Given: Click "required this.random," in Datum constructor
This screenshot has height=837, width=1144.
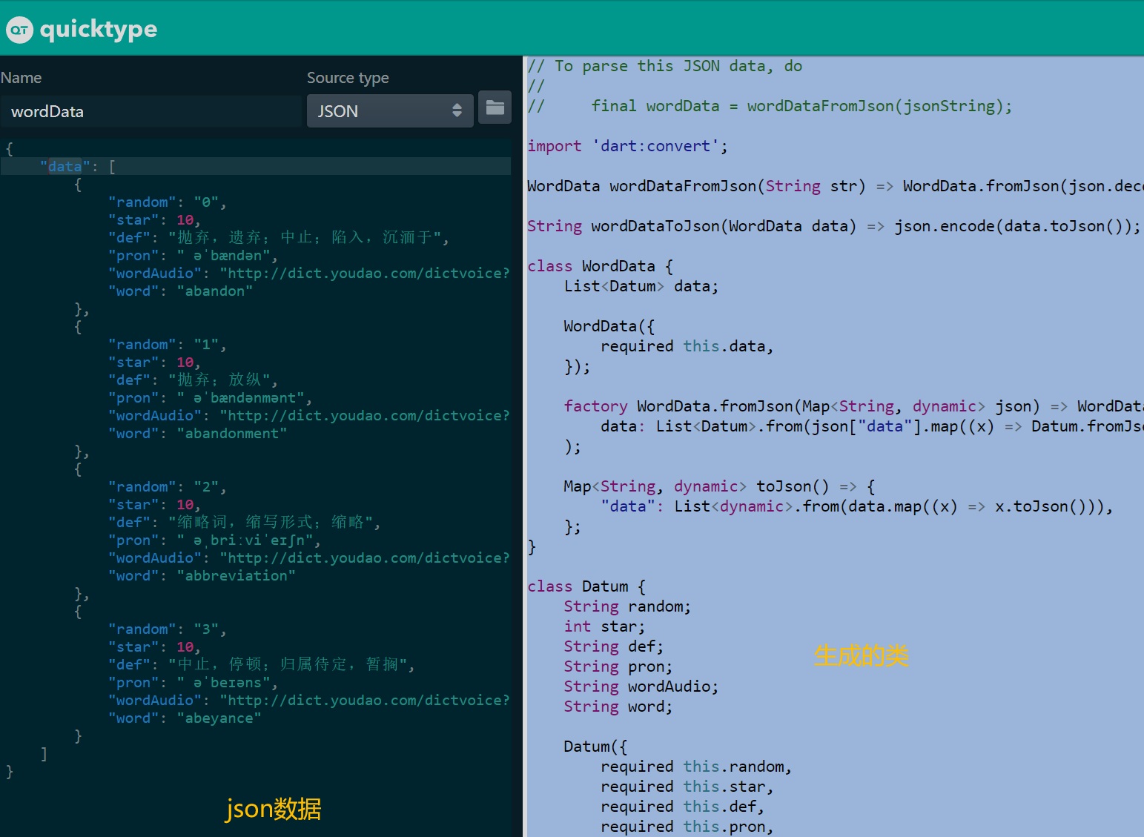Looking at the screenshot, I should click(x=696, y=767).
